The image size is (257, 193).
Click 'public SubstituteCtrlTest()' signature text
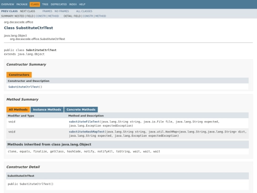point(30,184)
